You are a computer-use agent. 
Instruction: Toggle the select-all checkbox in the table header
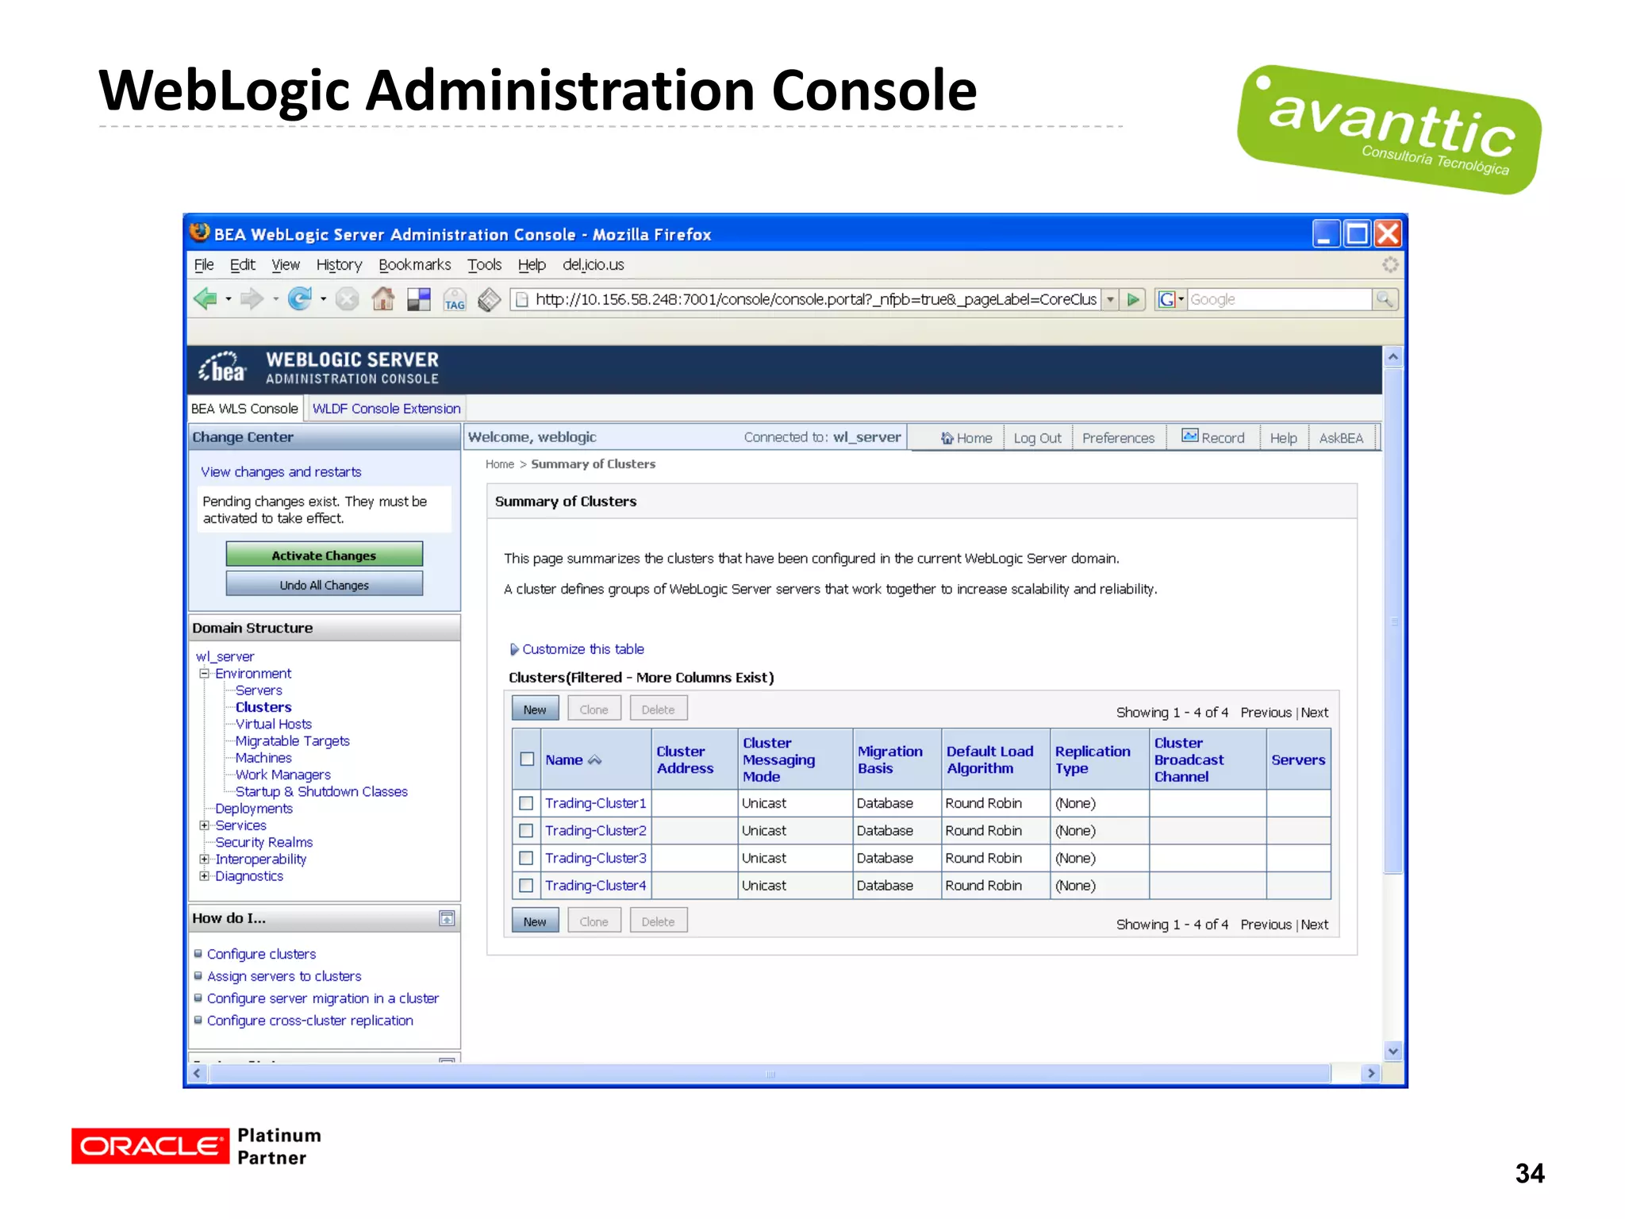[527, 759]
